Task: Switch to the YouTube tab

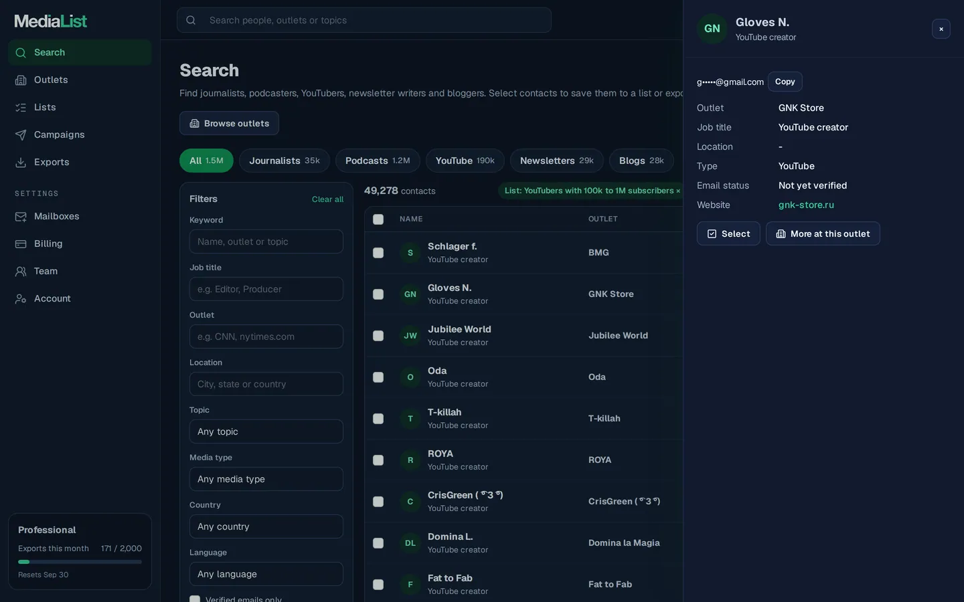Action: click(x=465, y=161)
